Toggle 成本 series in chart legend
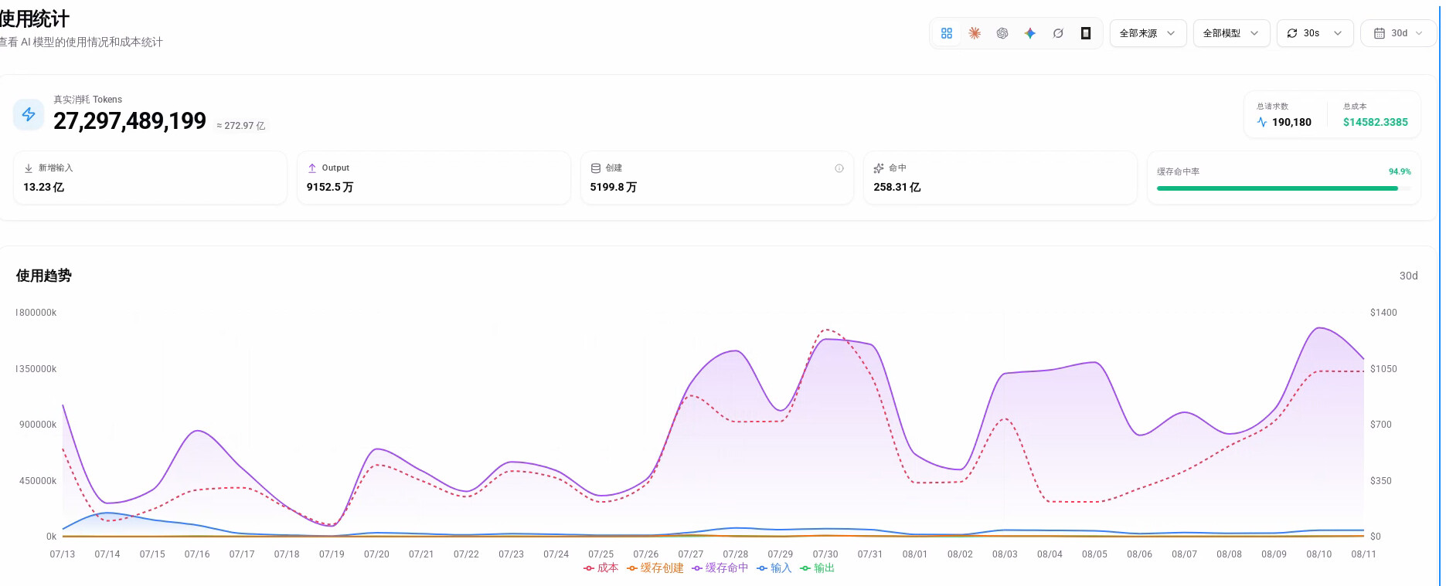 (x=601, y=568)
